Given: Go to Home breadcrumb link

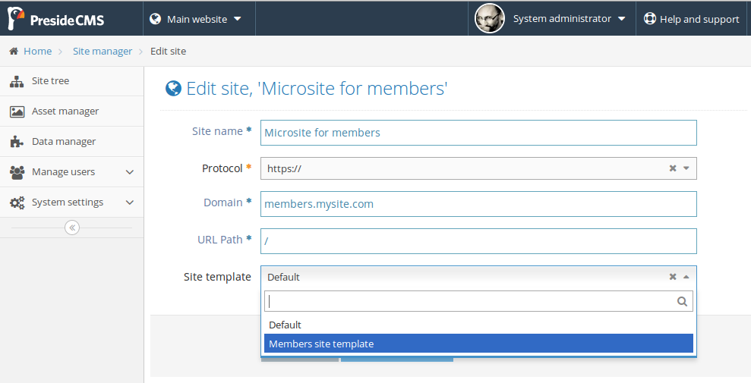Looking at the screenshot, I should 38,51.
